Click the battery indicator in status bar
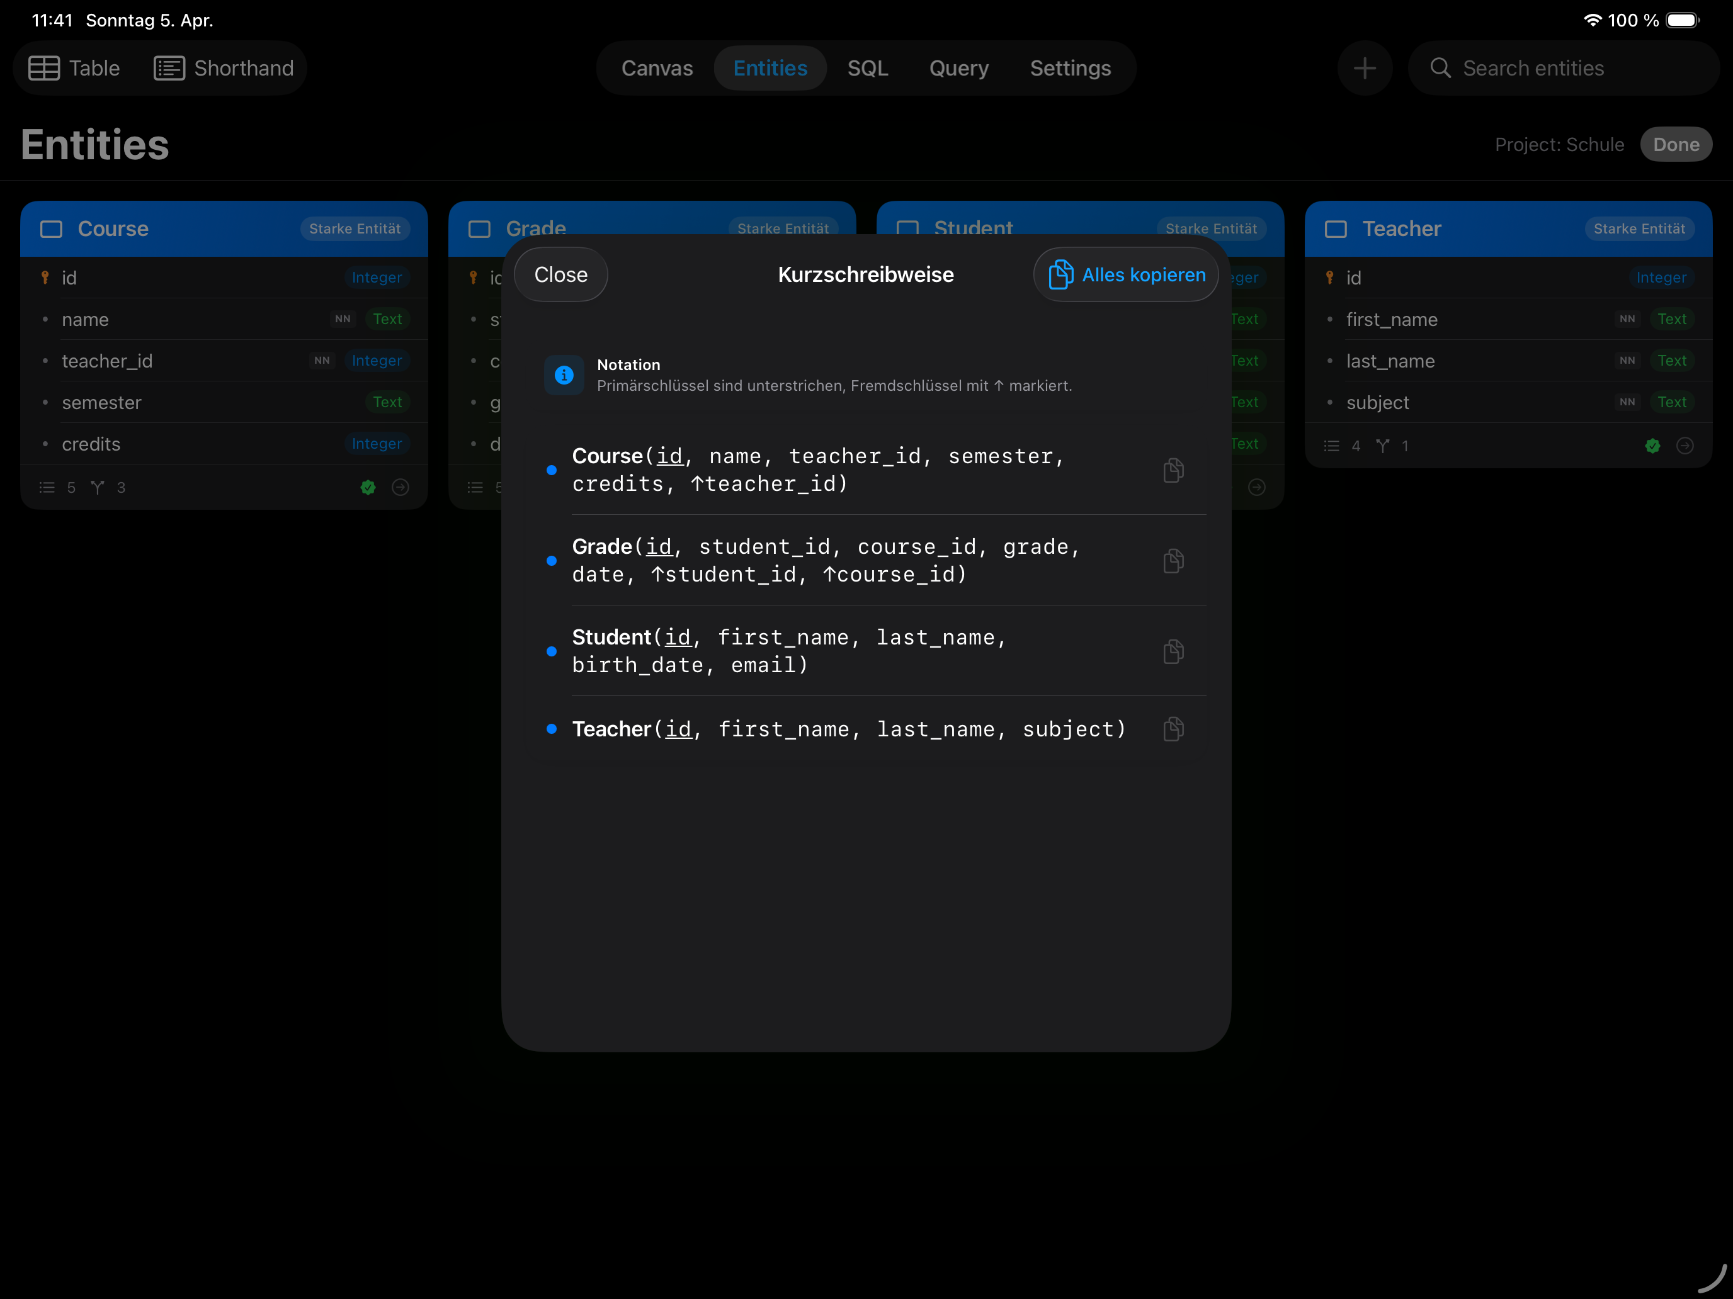This screenshot has height=1299, width=1733. point(1682,20)
